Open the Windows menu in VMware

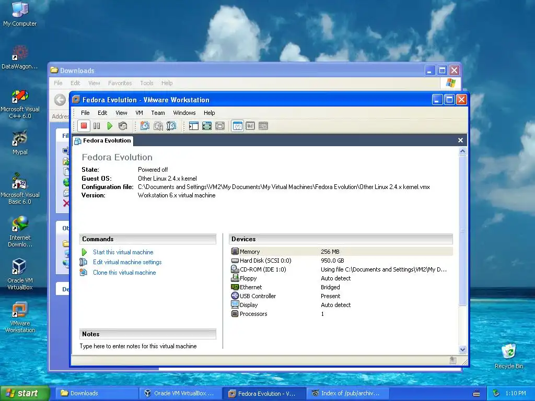point(184,113)
